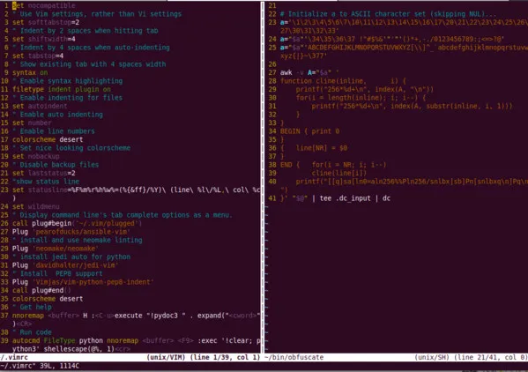Screen dimensions: 528x372
Task: Click '(unix/VIM)' in left status line
Action: [x=166, y=357]
